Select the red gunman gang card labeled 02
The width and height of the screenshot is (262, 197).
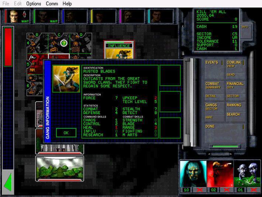point(220,174)
